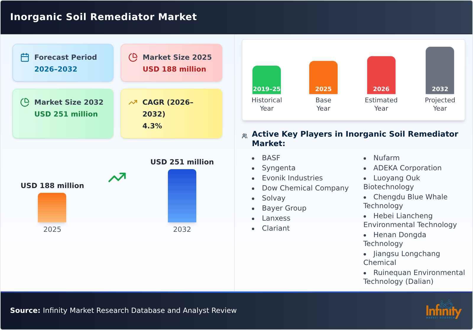Click the calendar icon beside Forecast Period
The width and height of the screenshot is (473, 330).
(25, 57)
